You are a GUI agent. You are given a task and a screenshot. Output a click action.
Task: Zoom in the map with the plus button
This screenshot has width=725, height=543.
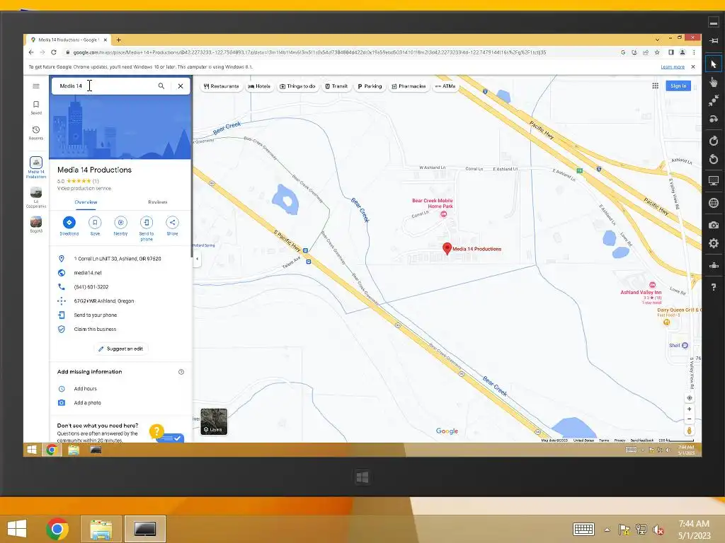[690, 409]
